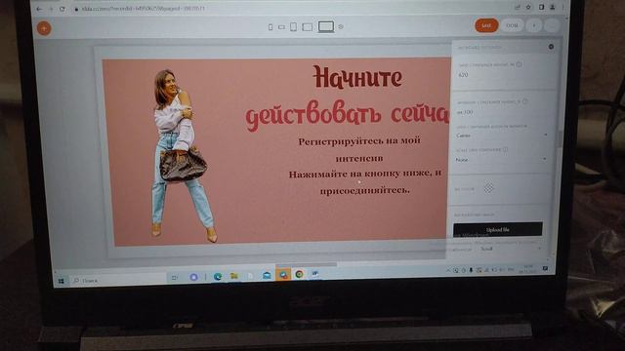
Task: Click the black Upload file button
Action: coord(498,230)
